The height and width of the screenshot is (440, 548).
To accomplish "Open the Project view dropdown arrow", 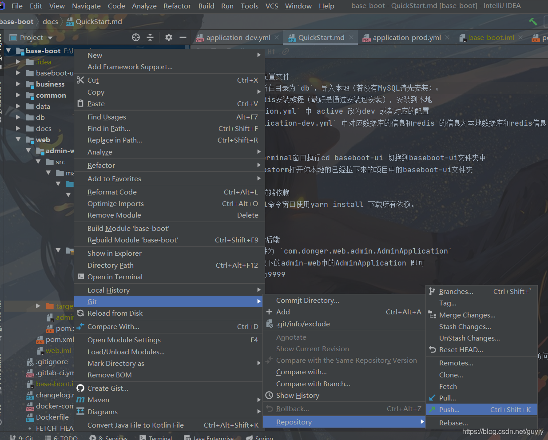I will coord(50,38).
